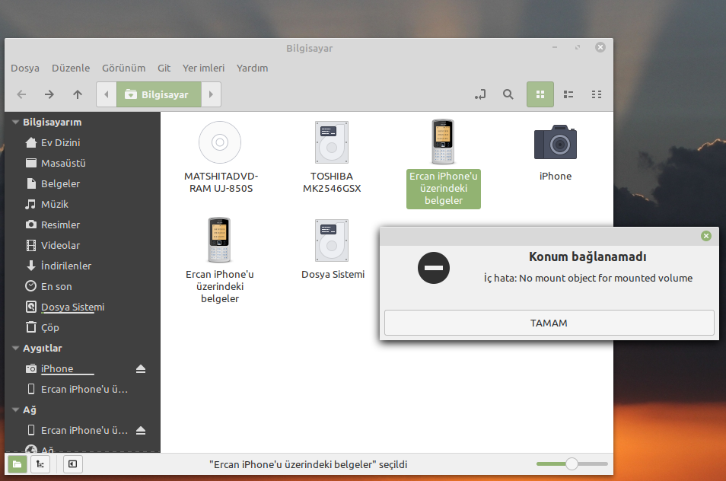The image size is (726, 481).
Task: Open the search magnifier tool
Action: (508, 94)
